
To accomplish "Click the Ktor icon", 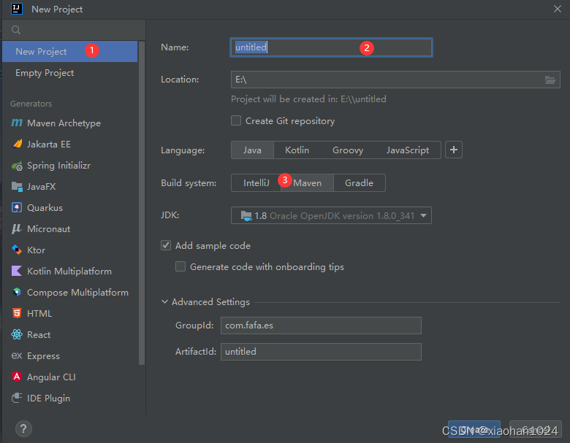I will (x=17, y=250).
